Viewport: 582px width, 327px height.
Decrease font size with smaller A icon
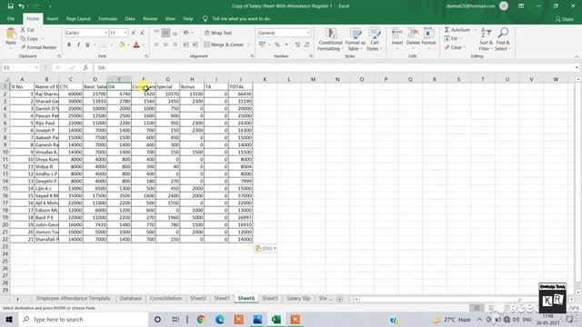point(142,33)
